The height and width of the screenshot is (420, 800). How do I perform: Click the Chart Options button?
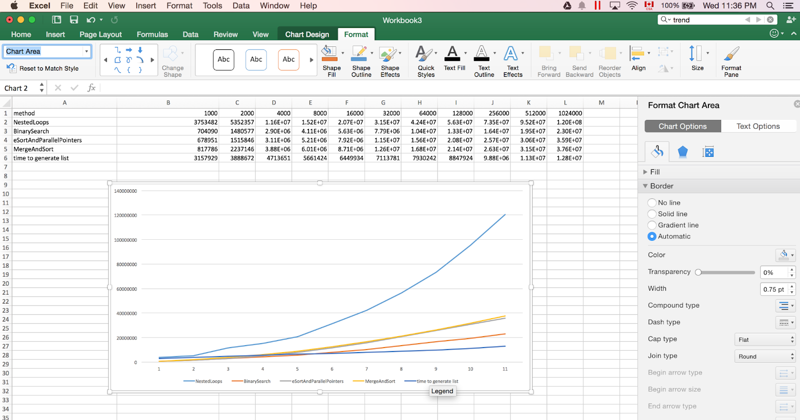pyautogui.click(x=682, y=126)
